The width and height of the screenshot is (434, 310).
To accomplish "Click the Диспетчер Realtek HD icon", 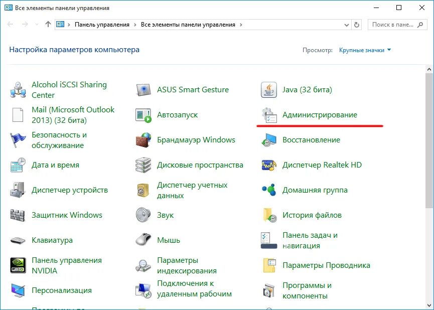I will click(x=269, y=165).
